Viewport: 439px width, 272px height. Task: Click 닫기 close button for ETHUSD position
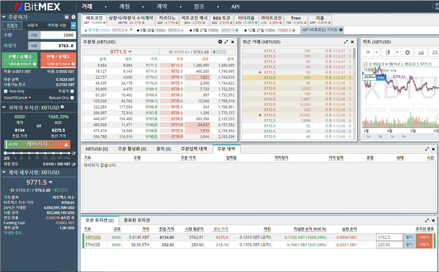point(410,245)
